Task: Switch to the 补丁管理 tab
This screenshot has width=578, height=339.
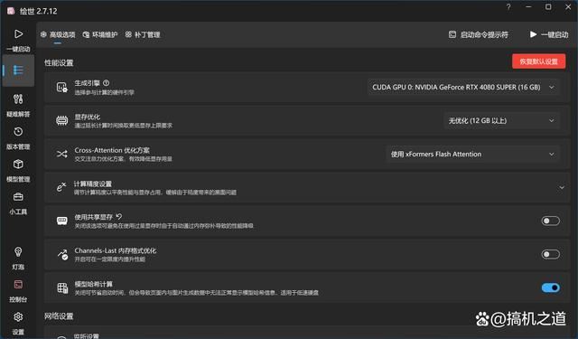Action: click(x=143, y=34)
